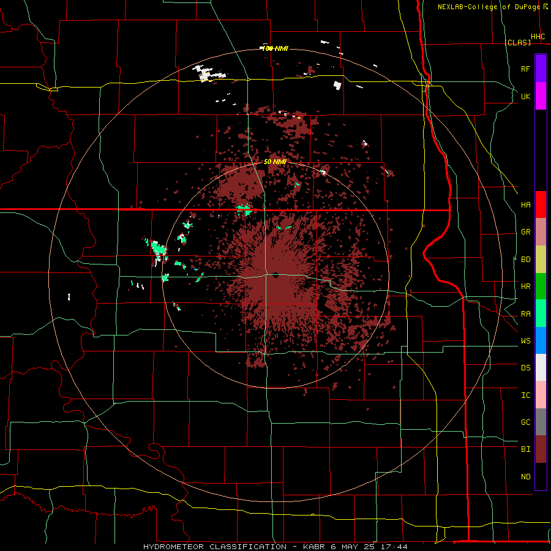
Task: Click the RA legend label
Action: (525, 314)
